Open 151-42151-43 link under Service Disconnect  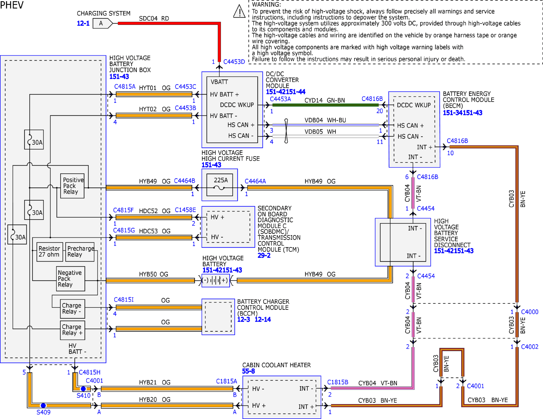click(x=454, y=251)
